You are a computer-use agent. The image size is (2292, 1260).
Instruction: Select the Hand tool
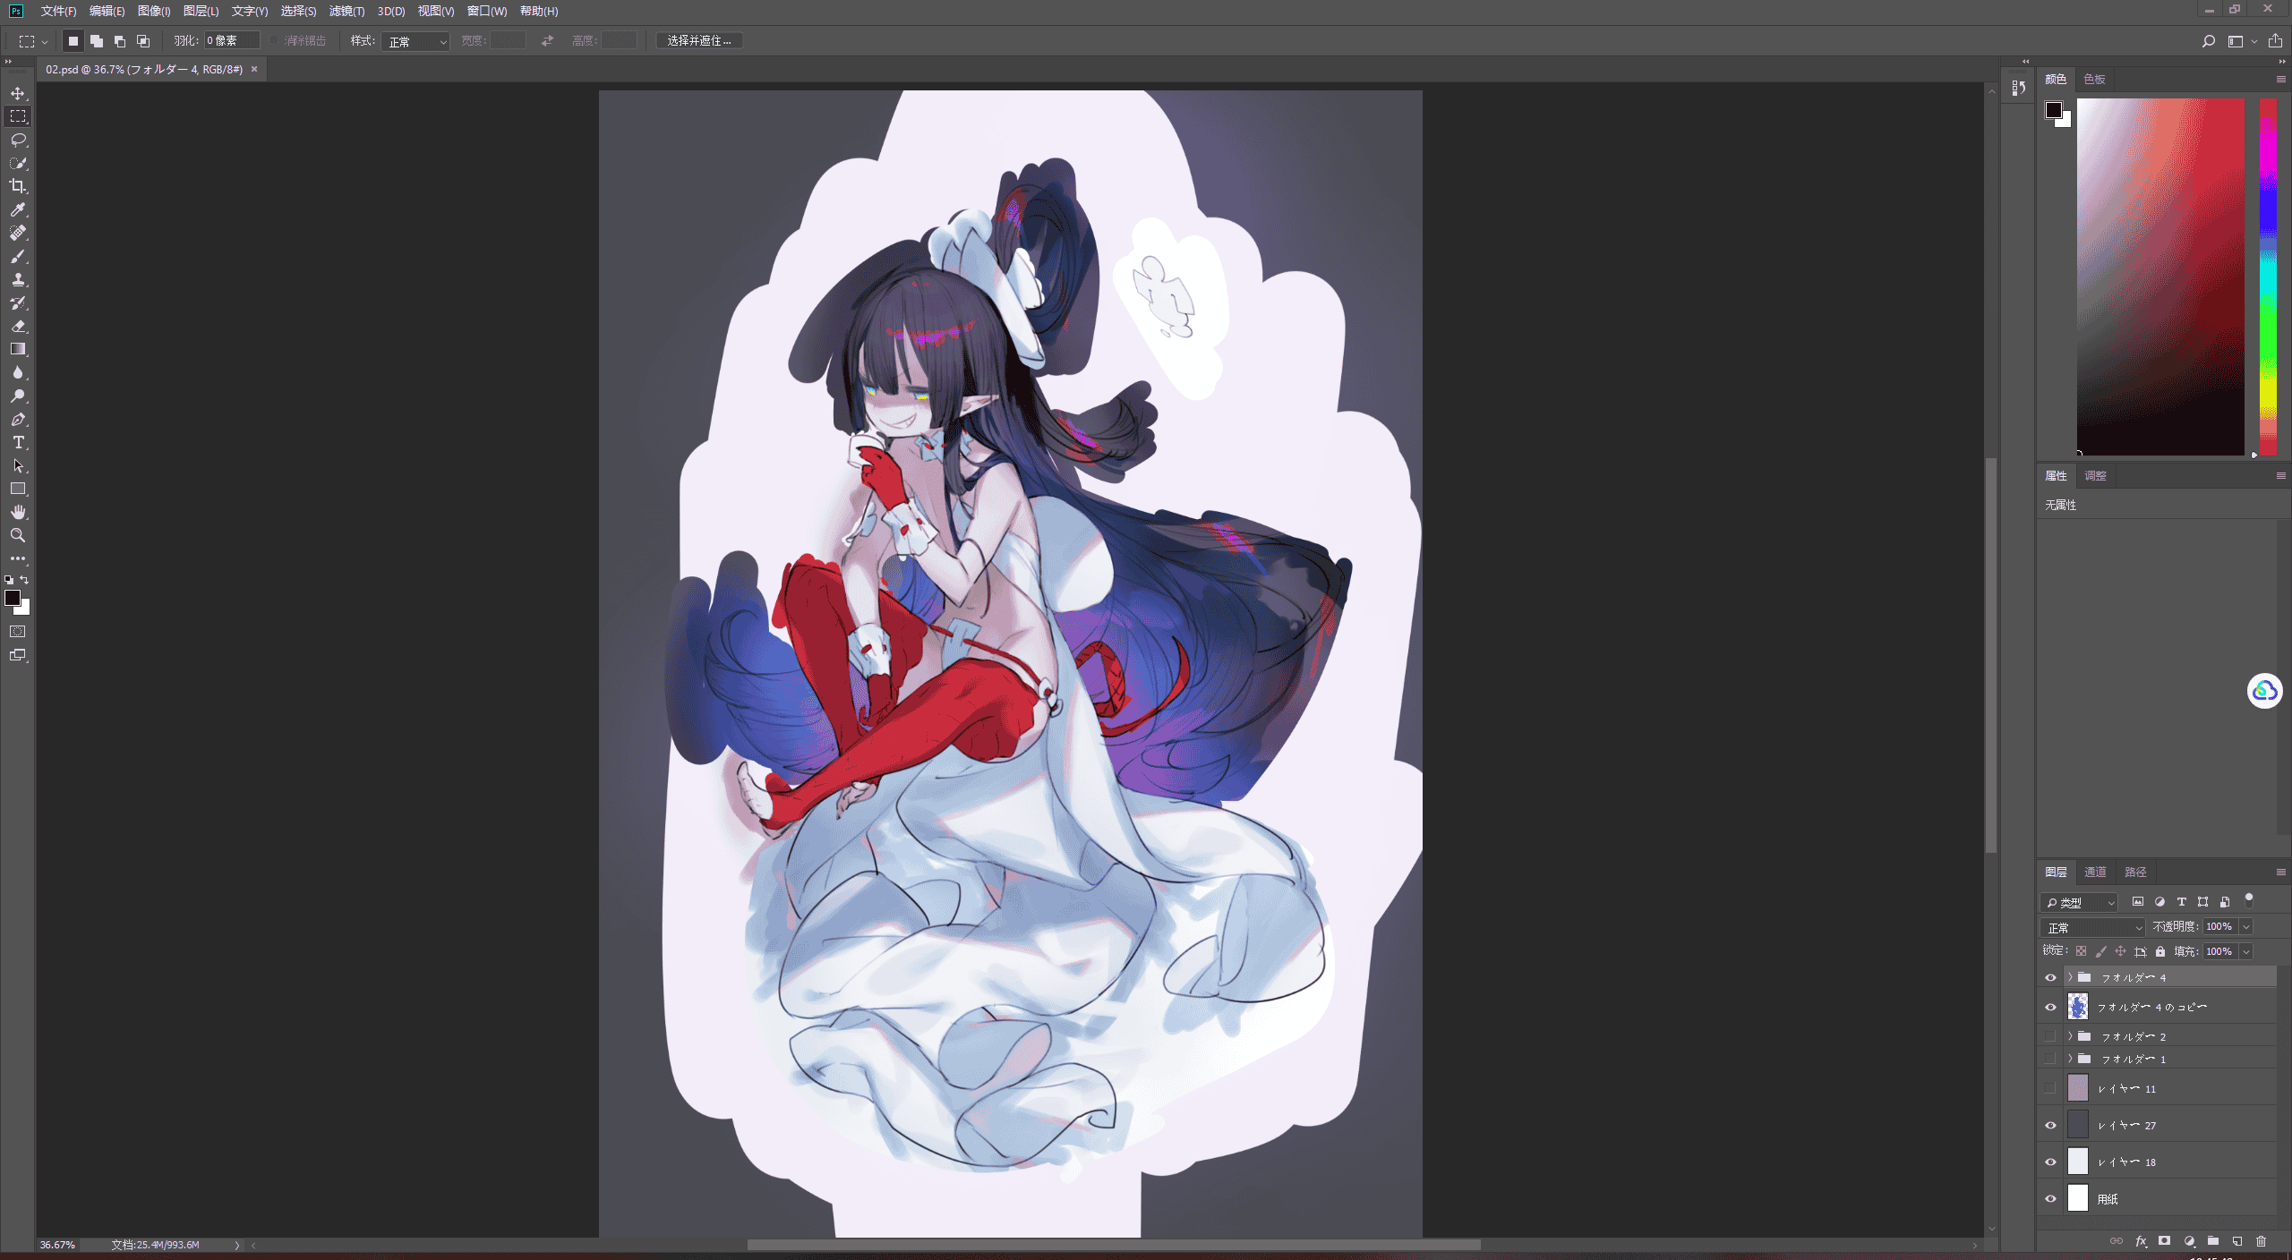point(18,512)
